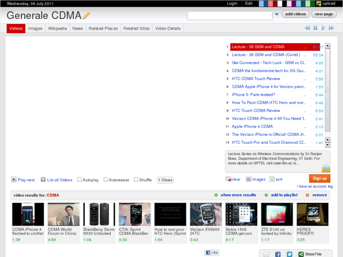Open the sort playlist dropdown

[272, 179]
